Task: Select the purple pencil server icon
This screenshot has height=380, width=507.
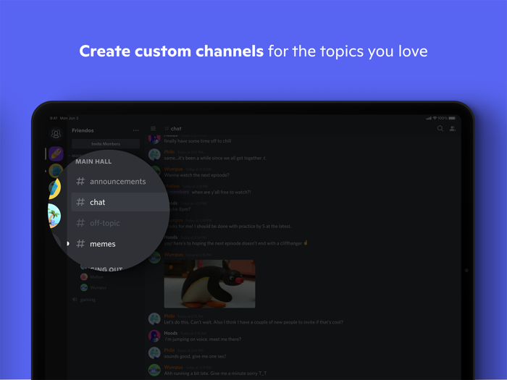Action: (x=56, y=153)
